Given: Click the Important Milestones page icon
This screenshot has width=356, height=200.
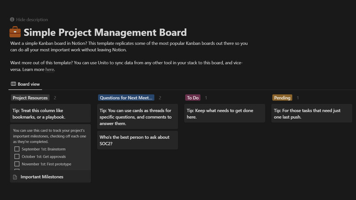Looking at the screenshot, I should pyautogui.click(x=15, y=177).
